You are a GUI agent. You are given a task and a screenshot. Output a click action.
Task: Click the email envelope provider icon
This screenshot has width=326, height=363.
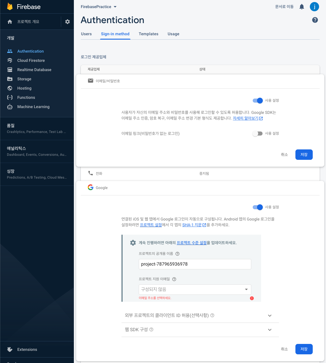pos(91,81)
